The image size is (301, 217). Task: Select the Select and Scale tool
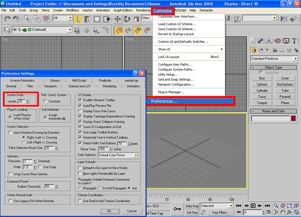(136, 19)
